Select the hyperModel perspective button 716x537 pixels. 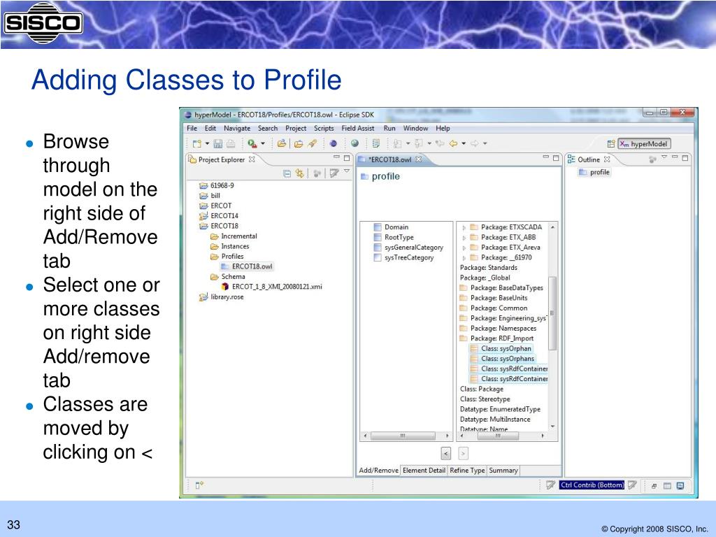point(644,144)
